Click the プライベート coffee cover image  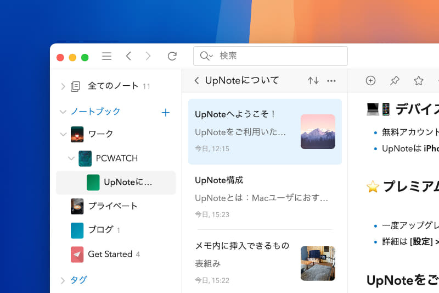(77, 206)
